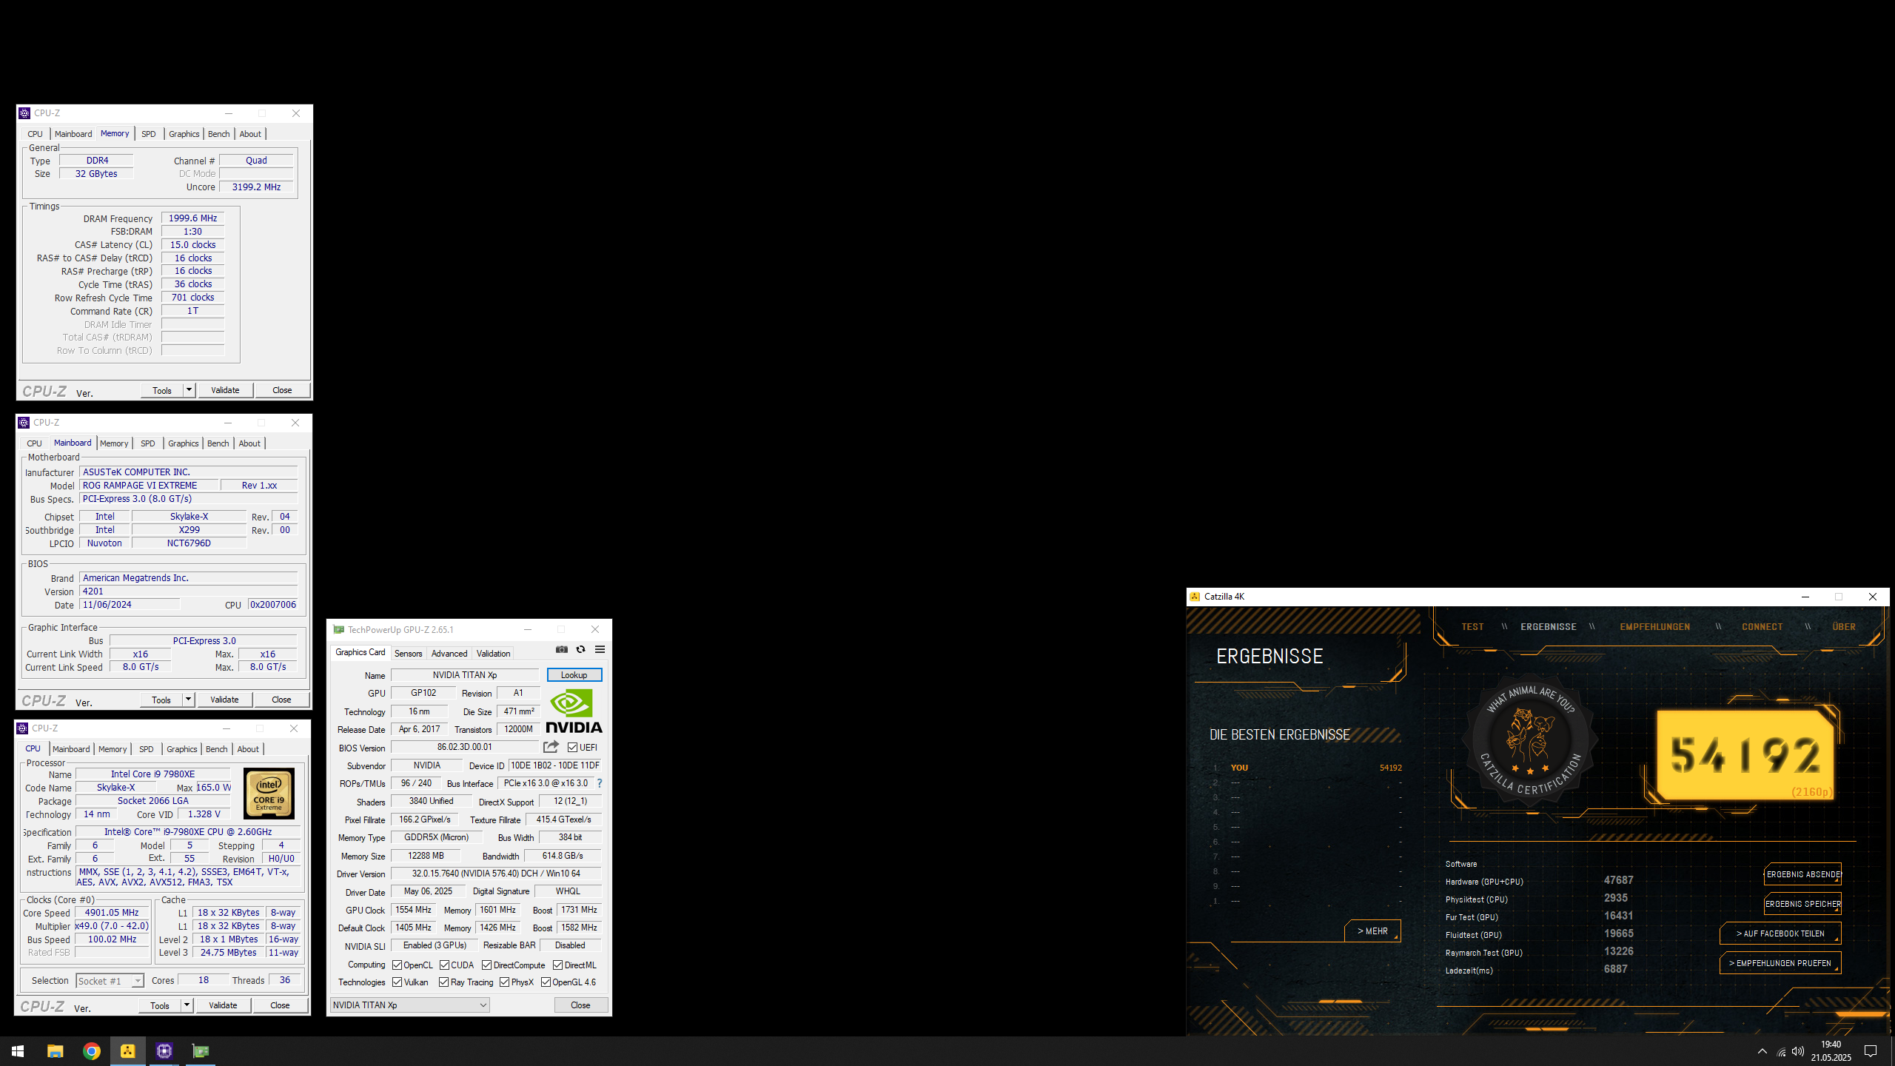Expand Tools dropdown arrow in CPU-Z CPU window
The width and height of the screenshot is (1895, 1066).
[x=187, y=1005]
